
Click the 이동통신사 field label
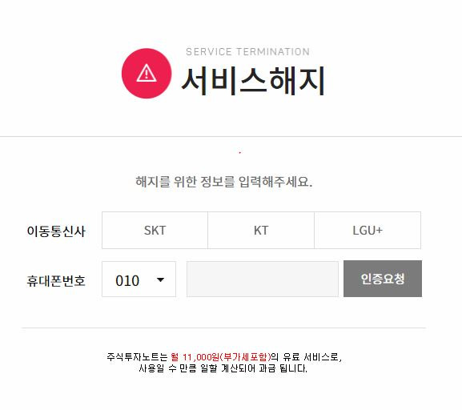pos(56,231)
